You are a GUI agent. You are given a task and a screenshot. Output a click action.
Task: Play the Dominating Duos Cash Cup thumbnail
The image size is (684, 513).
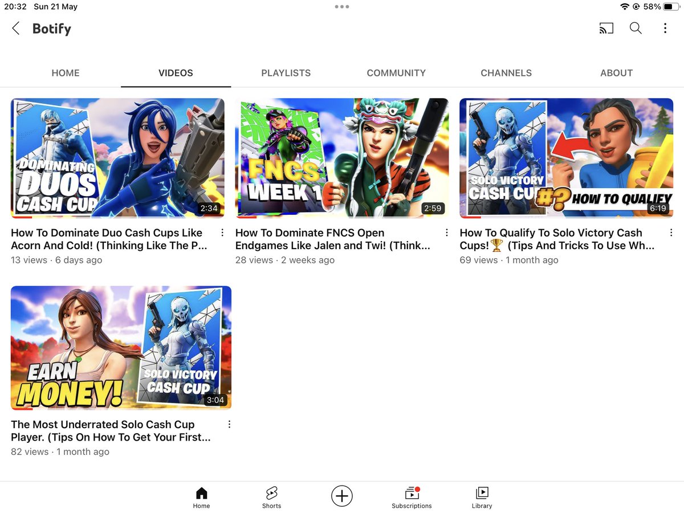tap(117, 158)
